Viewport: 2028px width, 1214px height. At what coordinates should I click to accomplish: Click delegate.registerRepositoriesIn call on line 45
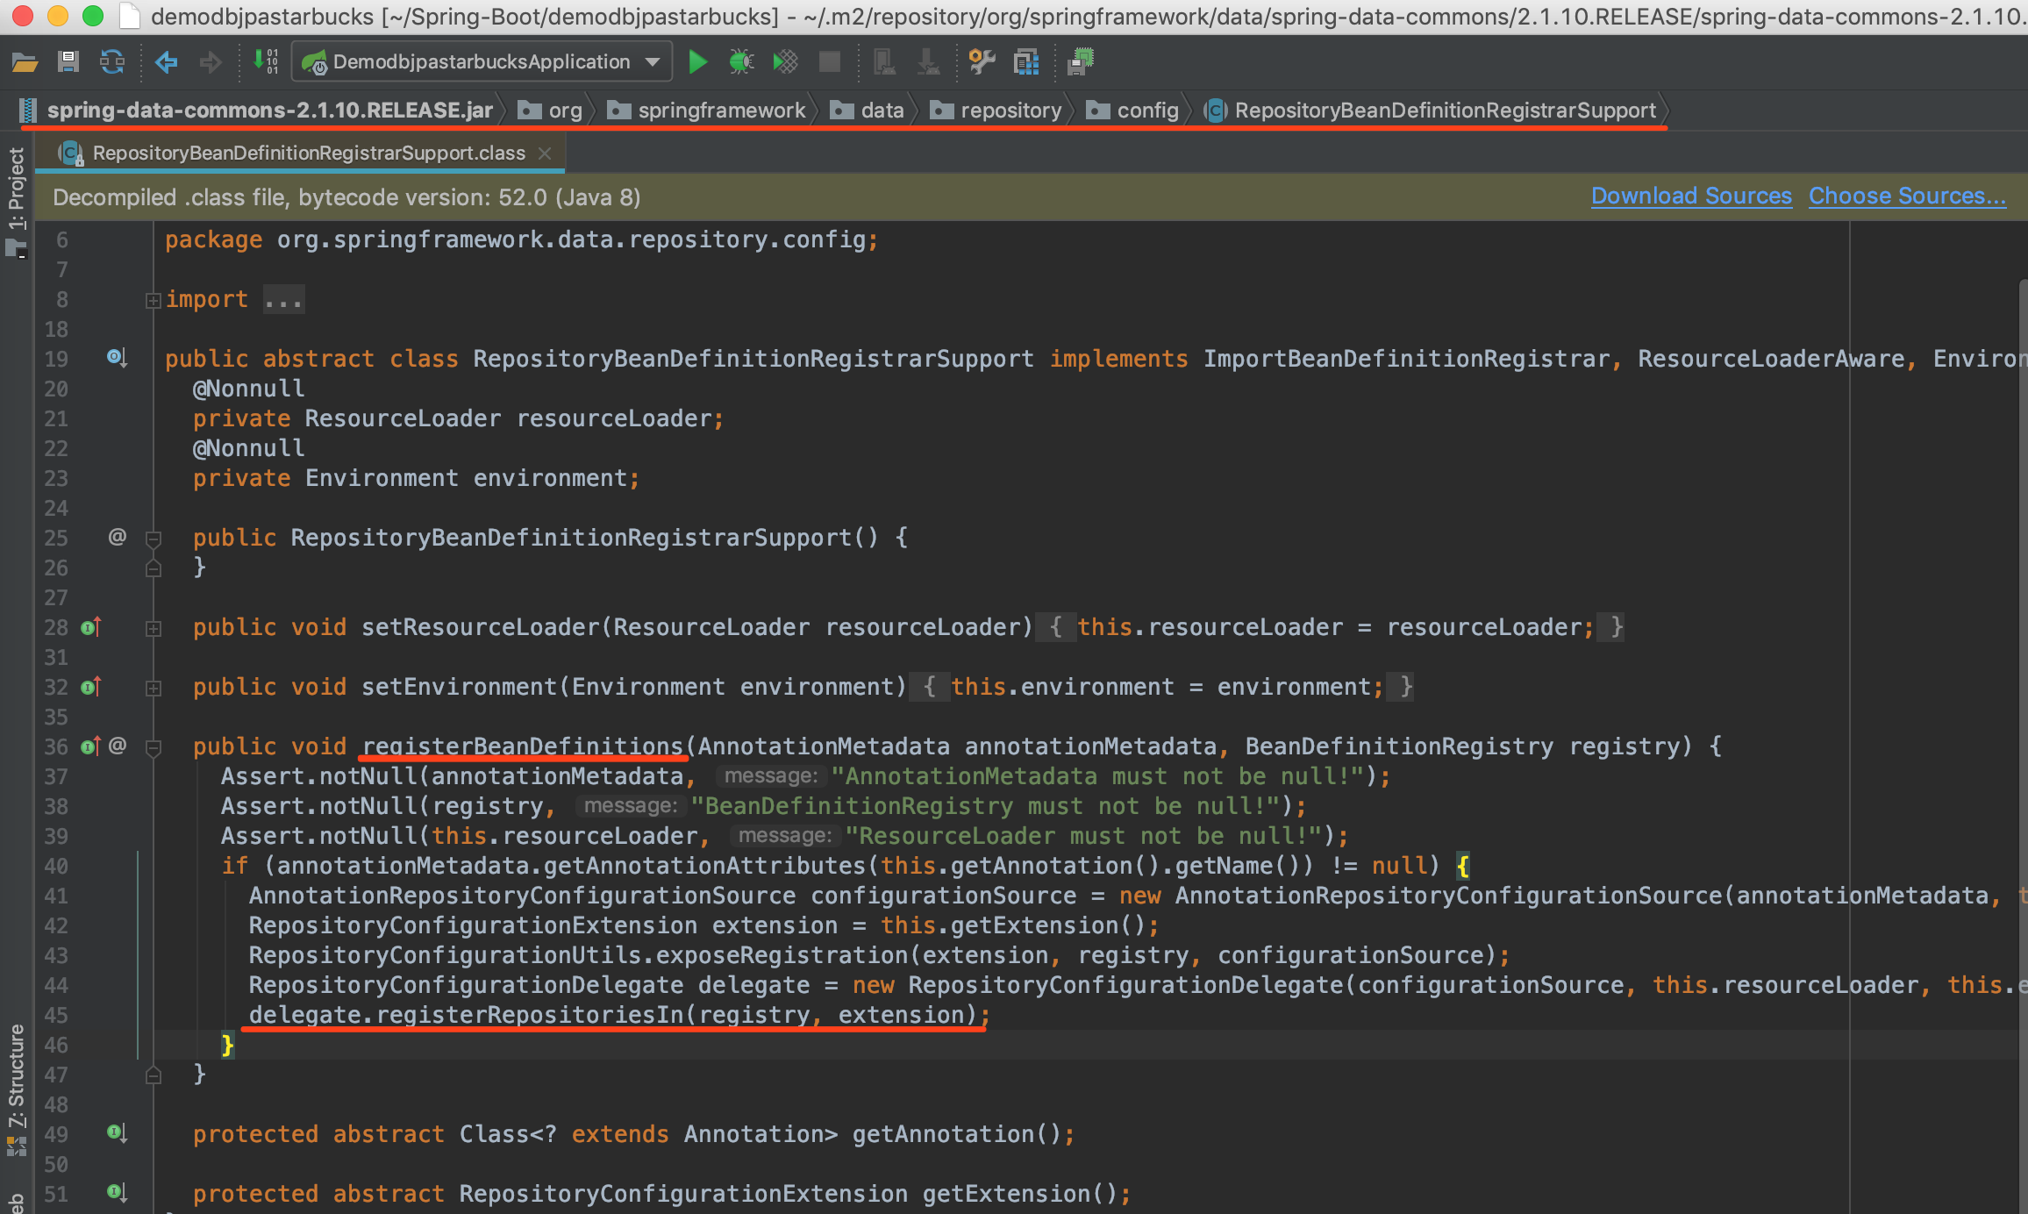click(x=612, y=1015)
